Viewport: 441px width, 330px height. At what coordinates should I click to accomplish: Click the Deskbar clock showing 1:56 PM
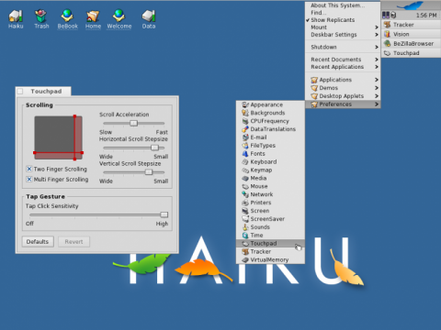[426, 15]
